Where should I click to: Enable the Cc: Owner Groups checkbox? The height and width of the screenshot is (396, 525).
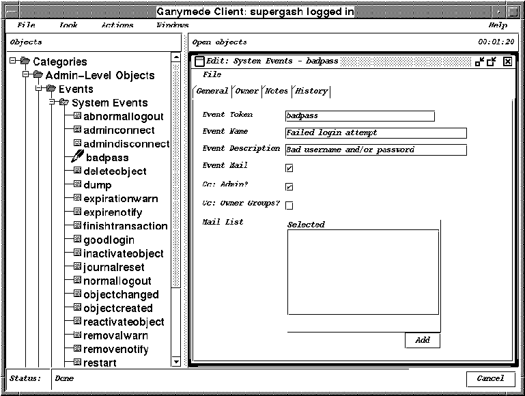pyautogui.click(x=289, y=206)
